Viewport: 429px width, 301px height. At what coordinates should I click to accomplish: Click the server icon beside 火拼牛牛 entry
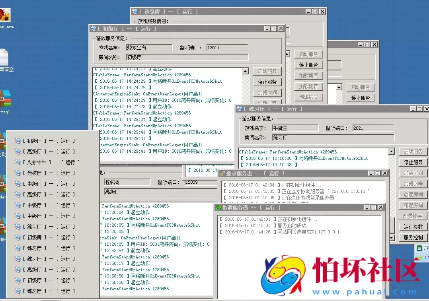[x=17, y=162]
